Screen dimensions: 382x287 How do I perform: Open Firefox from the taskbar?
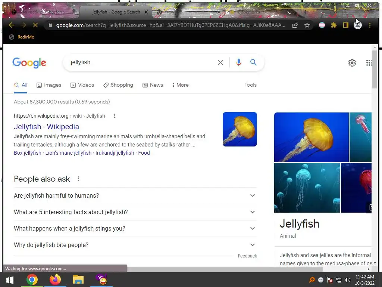click(55, 280)
